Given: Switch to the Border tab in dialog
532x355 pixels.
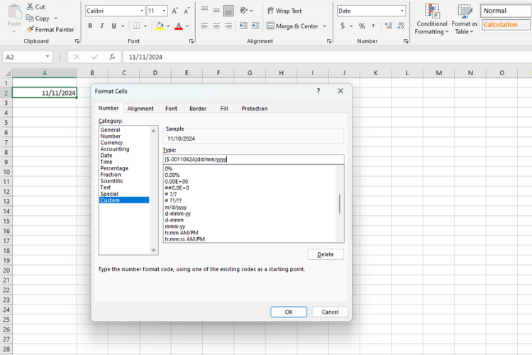Looking at the screenshot, I should (x=198, y=109).
